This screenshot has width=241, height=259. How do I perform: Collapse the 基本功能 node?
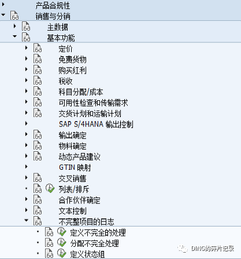[x=14, y=37]
